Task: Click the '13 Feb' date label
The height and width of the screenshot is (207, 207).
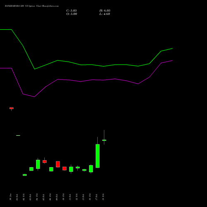Action: coord(83,197)
